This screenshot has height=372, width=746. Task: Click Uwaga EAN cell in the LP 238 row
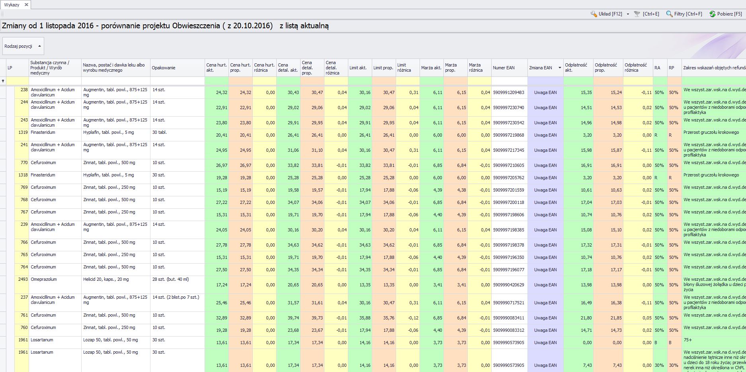click(x=545, y=92)
